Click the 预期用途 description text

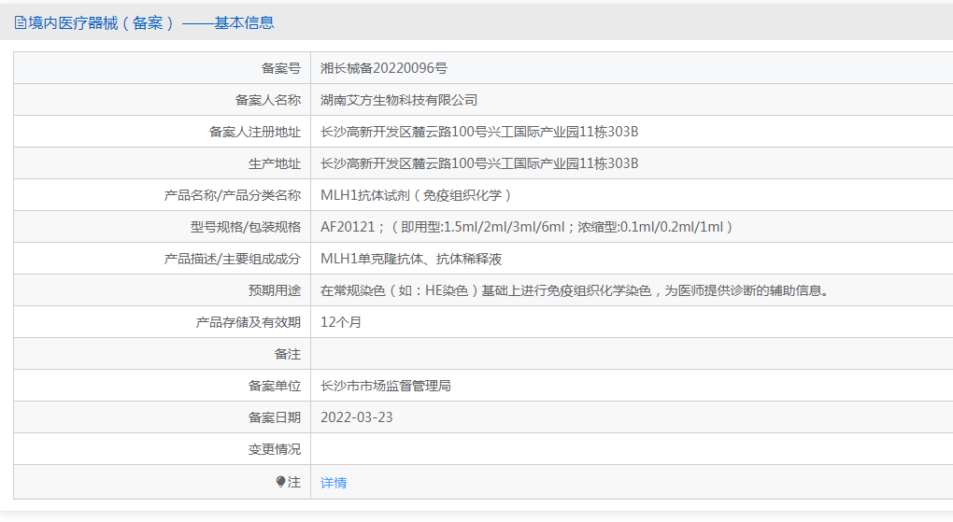[575, 290]
